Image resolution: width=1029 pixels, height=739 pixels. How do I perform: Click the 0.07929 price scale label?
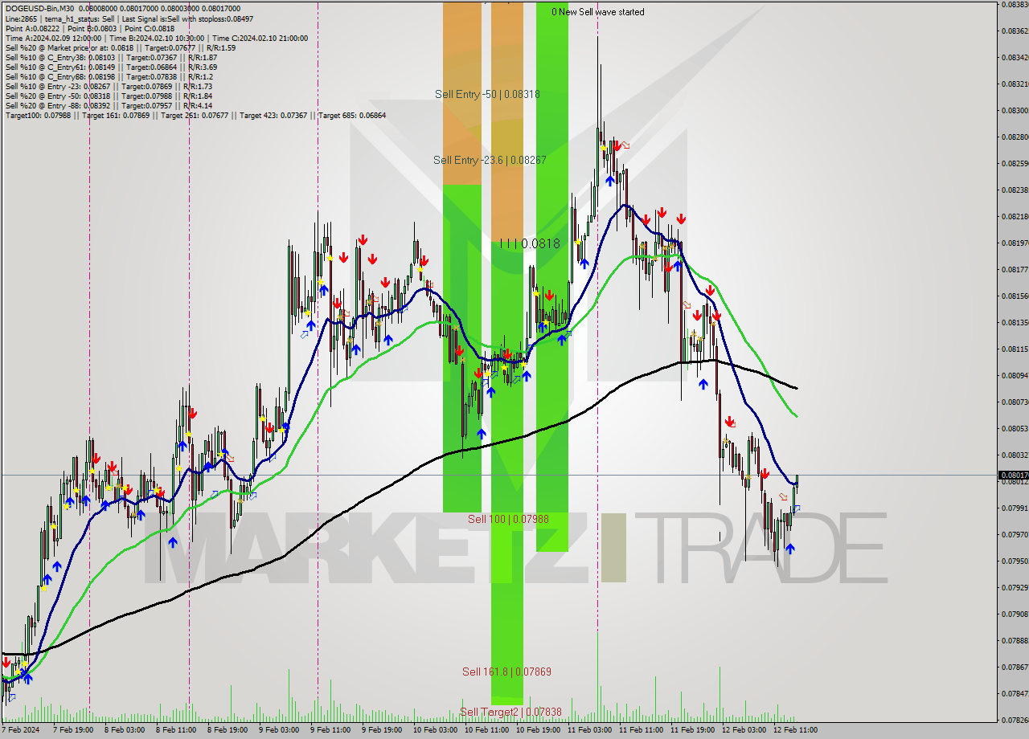(1014, 587)
